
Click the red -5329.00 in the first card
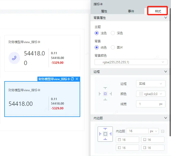pyautogui.click(x=57, y=63)
